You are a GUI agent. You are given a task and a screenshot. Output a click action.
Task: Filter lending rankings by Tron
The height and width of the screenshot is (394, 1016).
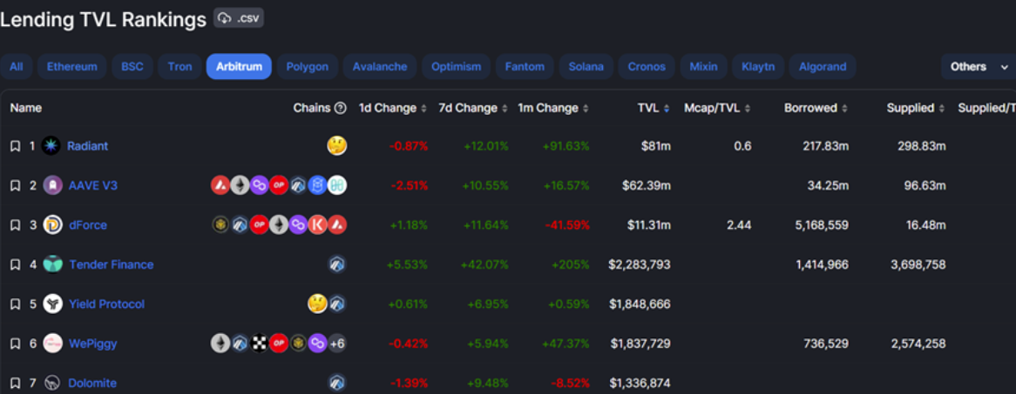[x=179, y=67]
